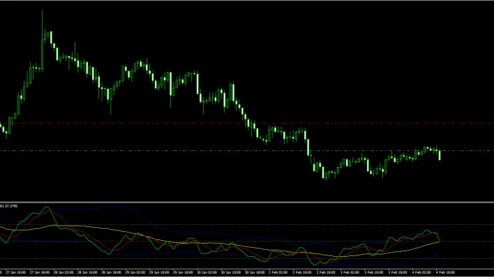This screenshot has height=277, width=494.
Task: Click the 3 Feb 18:00 time label
Action: click(x=398, y=272)
